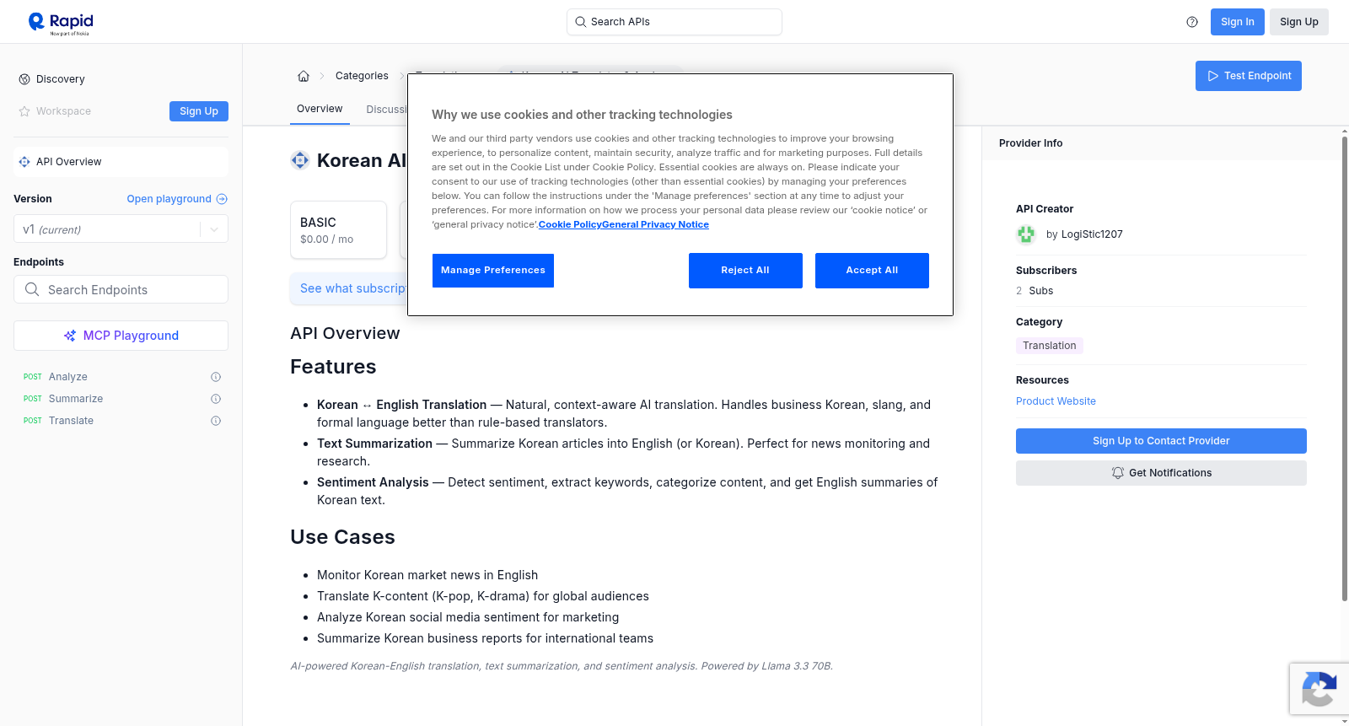This screenshot has width=1349, height=726.
Task: Click the Discovery compass icon
Action: point(24,79)
